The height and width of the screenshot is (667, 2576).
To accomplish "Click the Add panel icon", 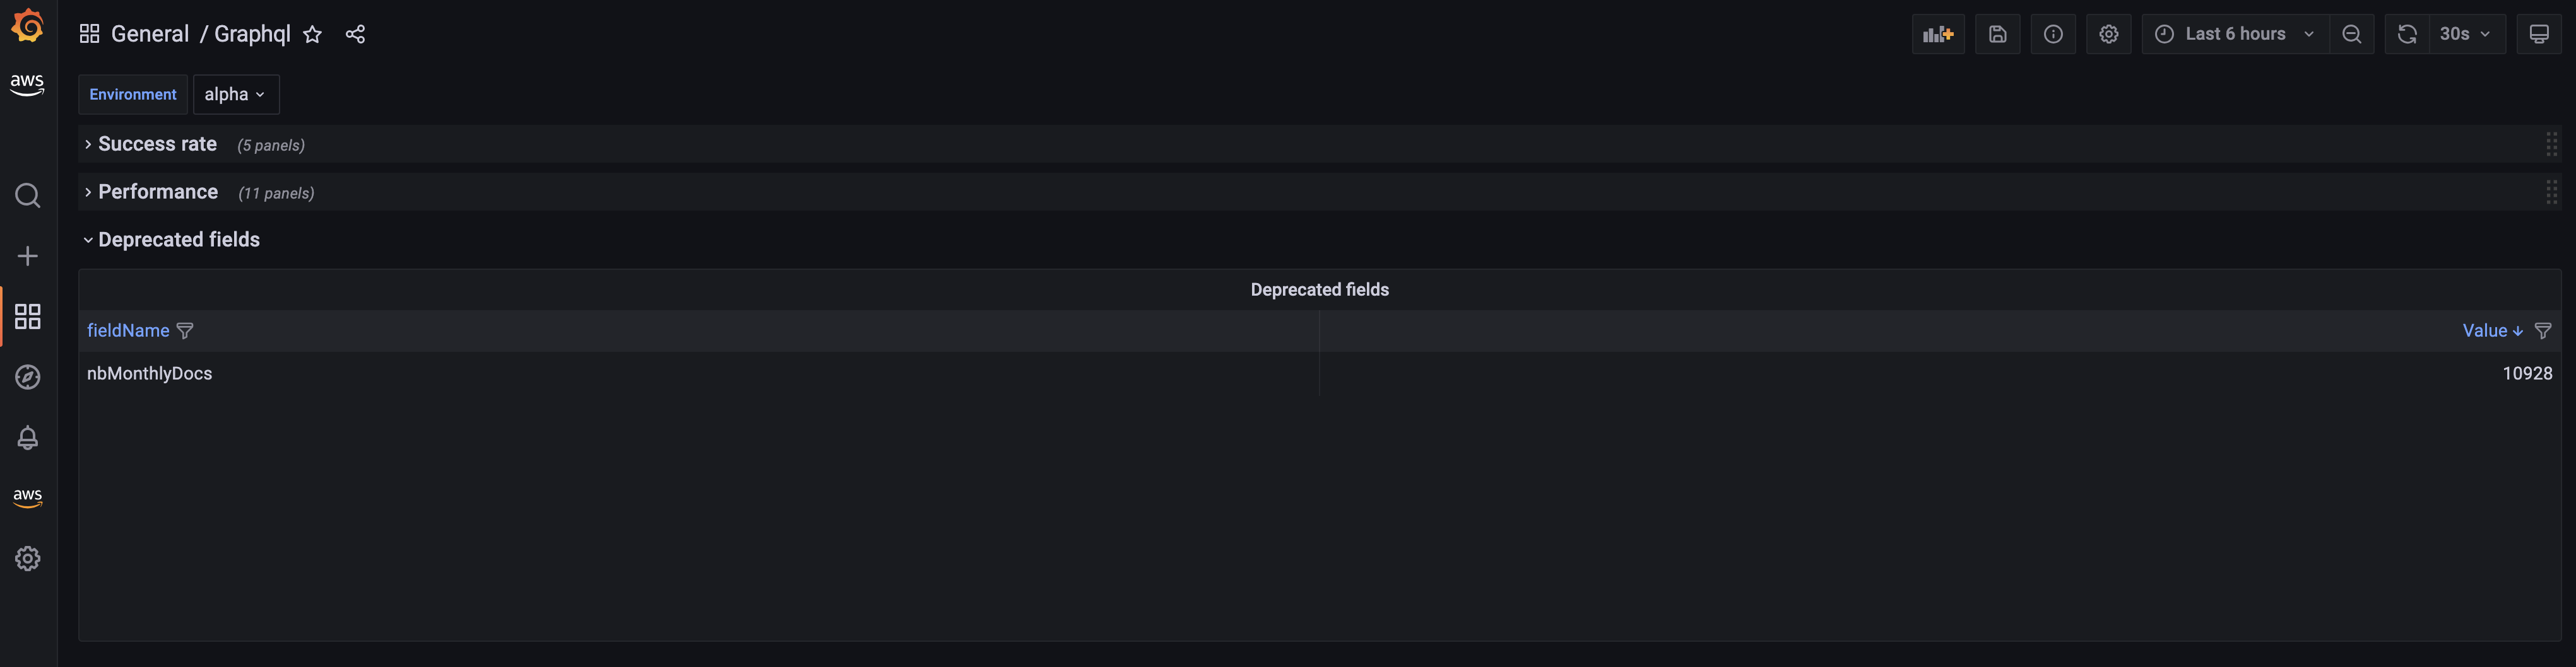I will [1937, 34].
